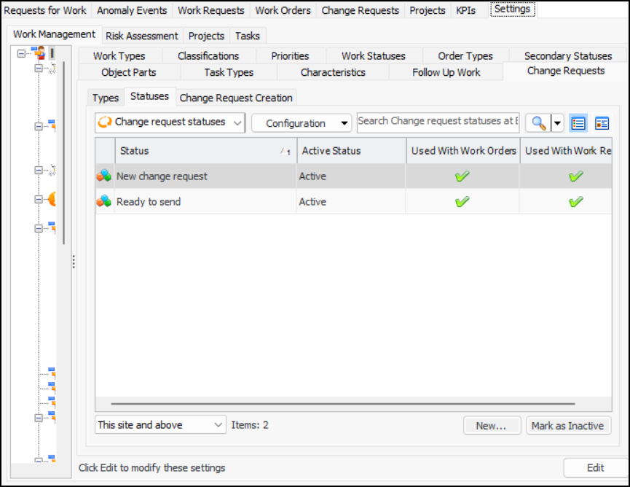Open the Requests for Work tab

45,10
